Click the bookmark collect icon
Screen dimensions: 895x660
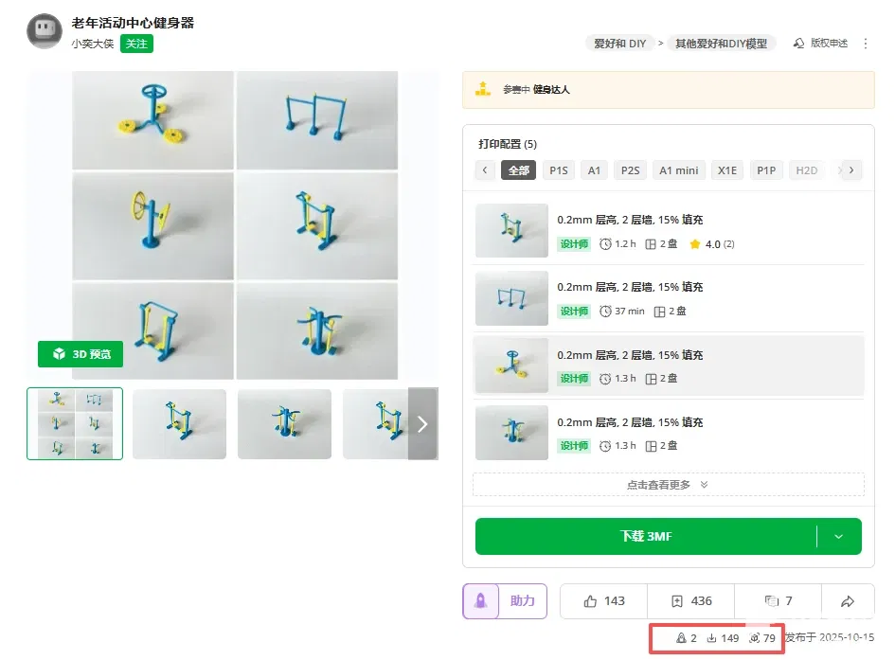pyautogui.click(x=677, y=600)
